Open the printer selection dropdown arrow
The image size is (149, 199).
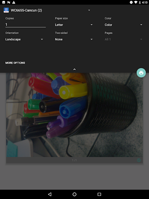pos(89,10)
